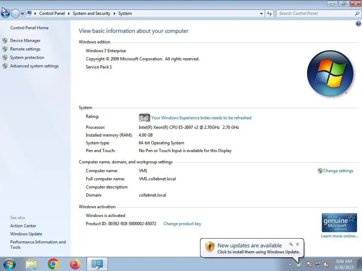Click the shield icon beside Remote settings

coord(5,49)
